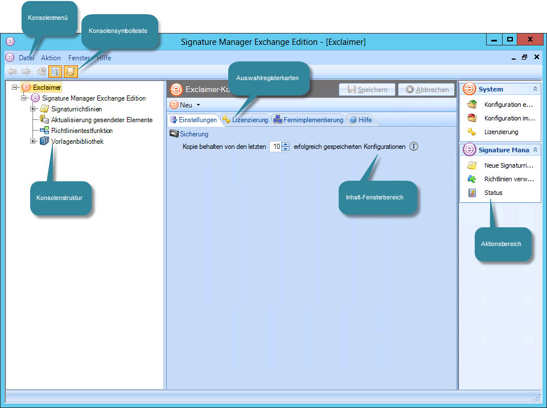547x408 pixels.
Task: Open the Hilfe menu in the menu bar
Action: pos(104,58)
